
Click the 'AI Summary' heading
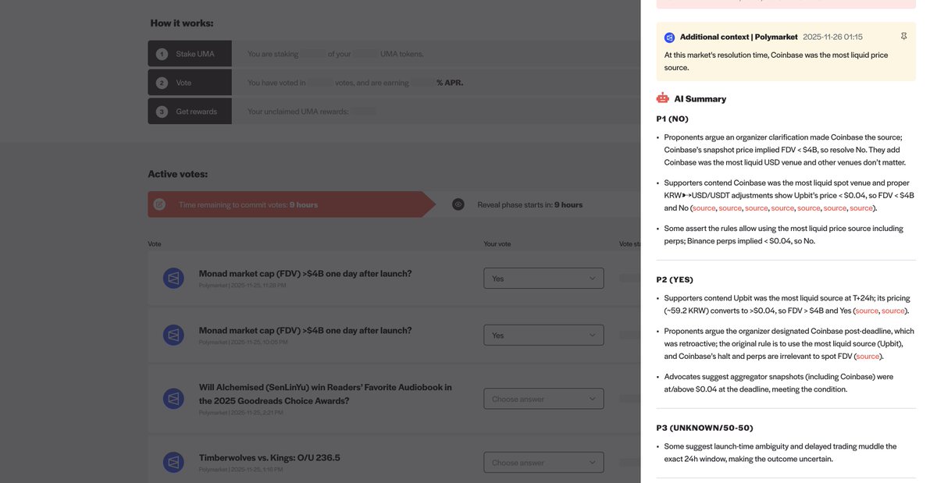tap(700, 99)
